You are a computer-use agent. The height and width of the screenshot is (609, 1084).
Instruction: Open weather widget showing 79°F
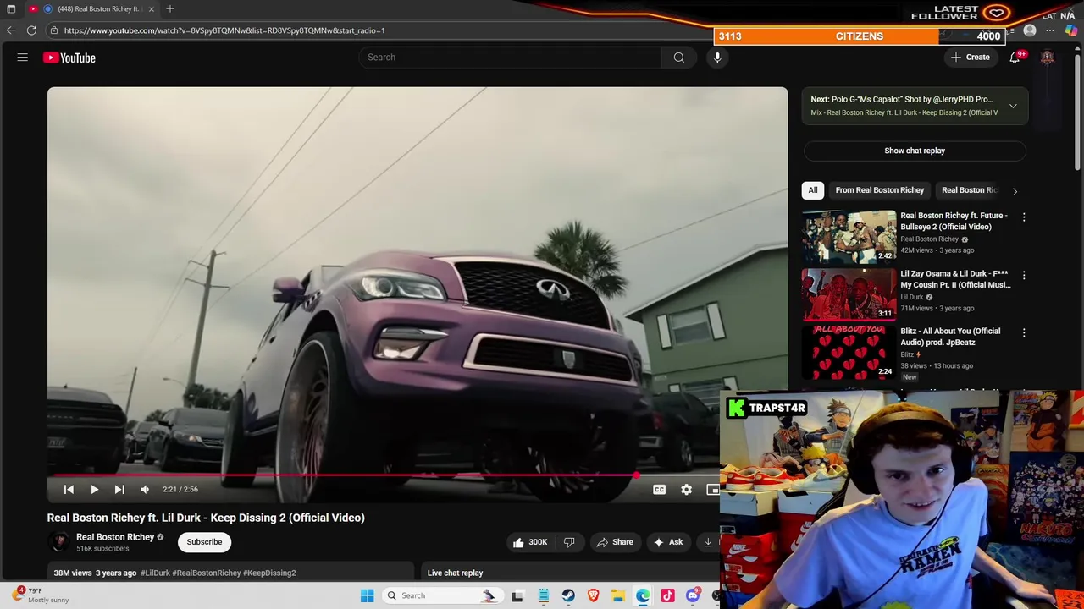click(41, 595)
